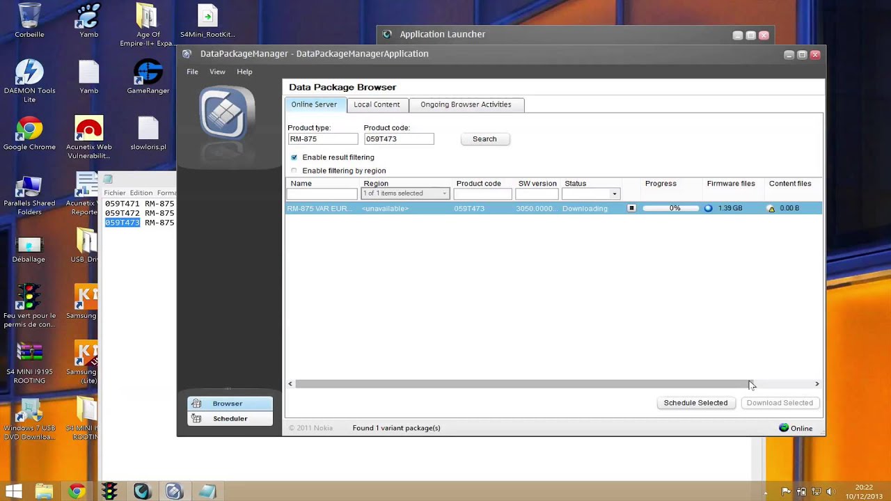Sort by the Progress column header
Screen dimensions: 891x501
tap(661, 184)
